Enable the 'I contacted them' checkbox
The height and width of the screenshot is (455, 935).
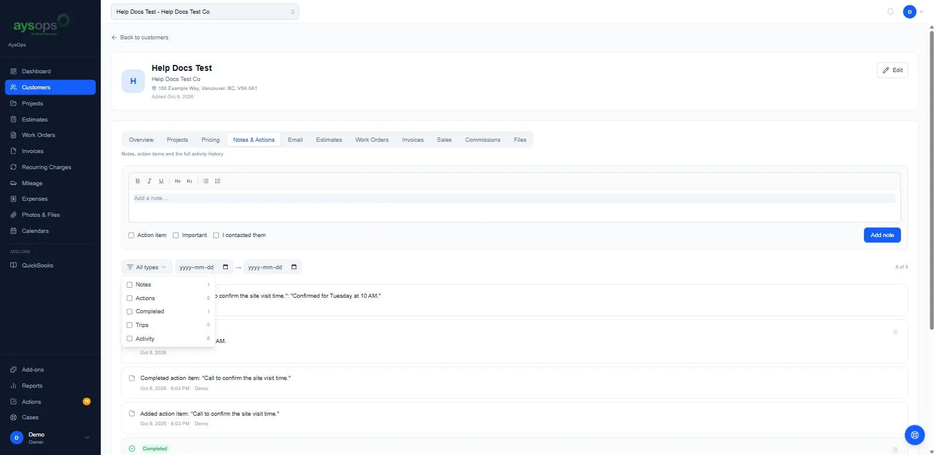pos(216,235)
